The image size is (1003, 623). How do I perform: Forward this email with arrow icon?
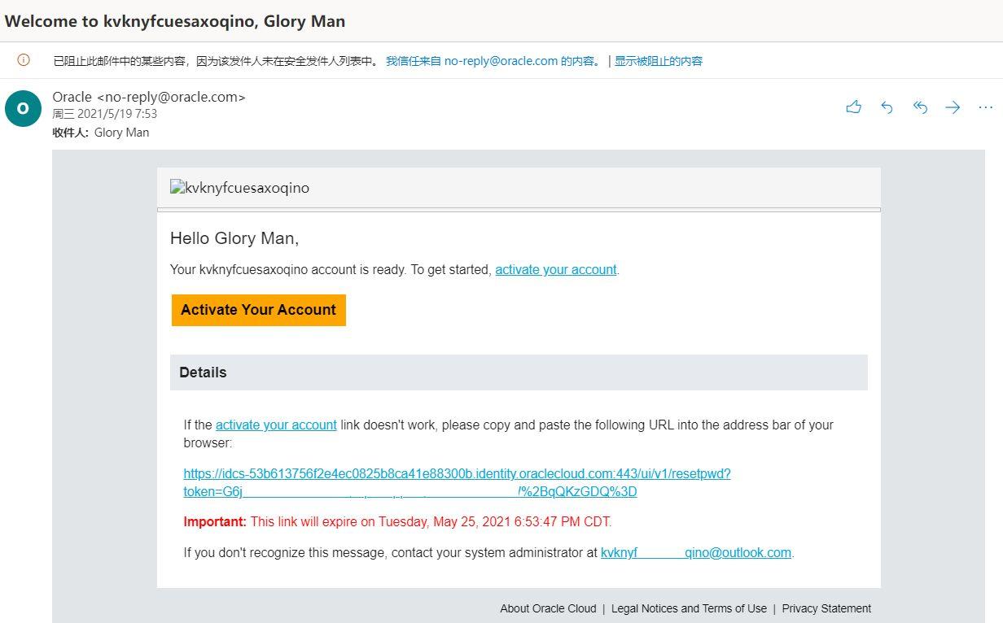pos(953,107)
